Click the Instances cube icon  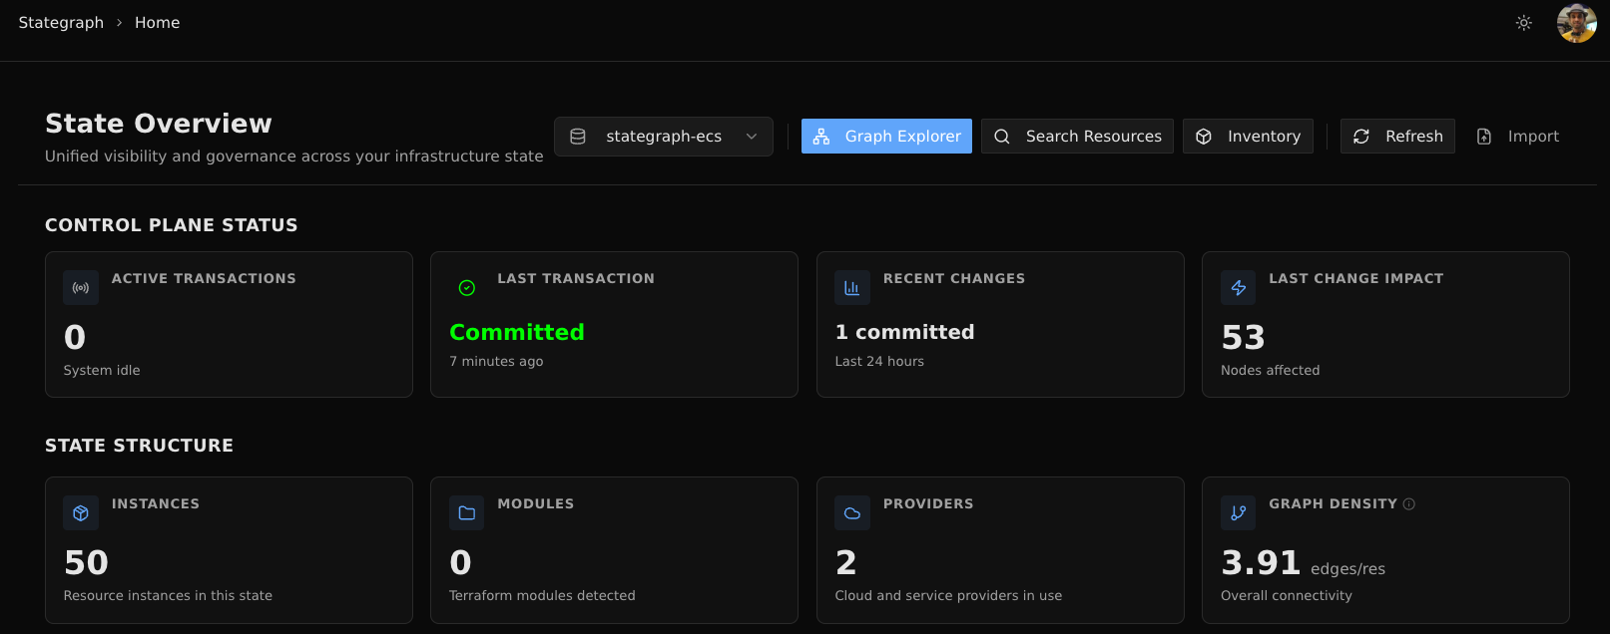click(x=81, y=513)
